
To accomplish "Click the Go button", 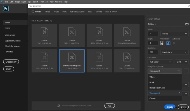I will click(x=110, y=106).
